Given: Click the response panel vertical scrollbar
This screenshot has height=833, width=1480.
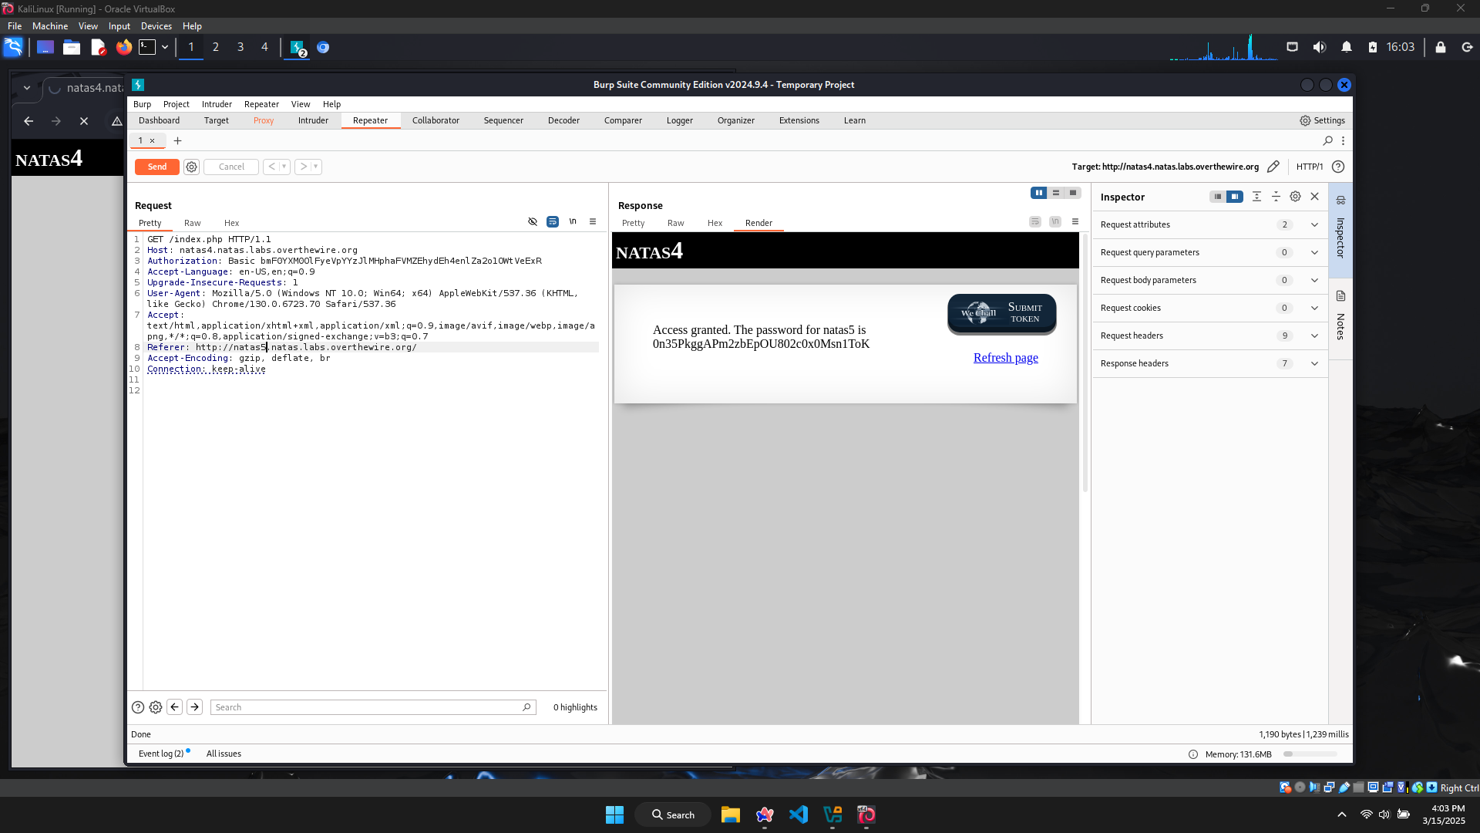Looking at the screenshot, I should [x=1085, y=363].
